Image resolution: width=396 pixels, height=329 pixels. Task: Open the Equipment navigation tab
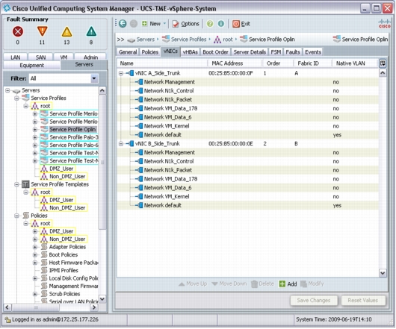click(x=32, y=66)
